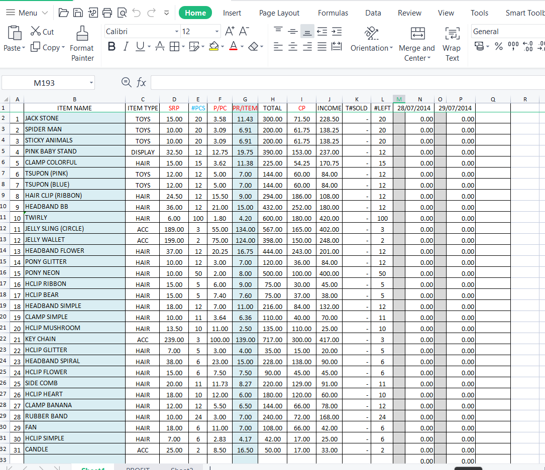The width and height of the screenshot is (545, 470).
Task: Open the View tab
Action: coord(446,13)
